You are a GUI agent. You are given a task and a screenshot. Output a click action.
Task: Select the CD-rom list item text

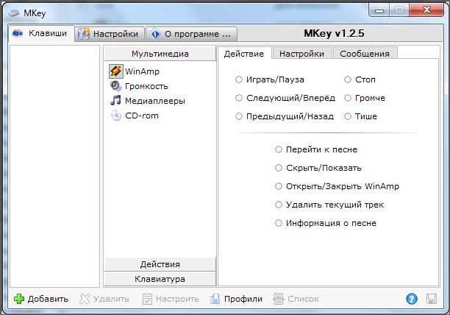tap(142, 116)
